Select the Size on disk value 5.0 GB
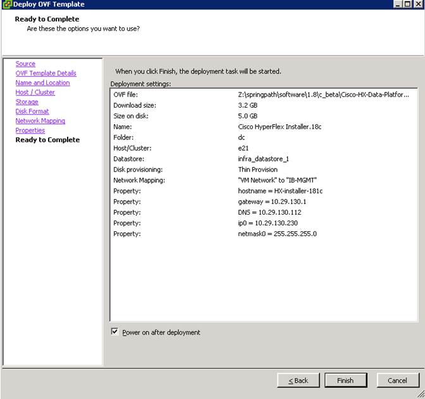The width and height of the screenshot is (425, 399). (248, 116)
